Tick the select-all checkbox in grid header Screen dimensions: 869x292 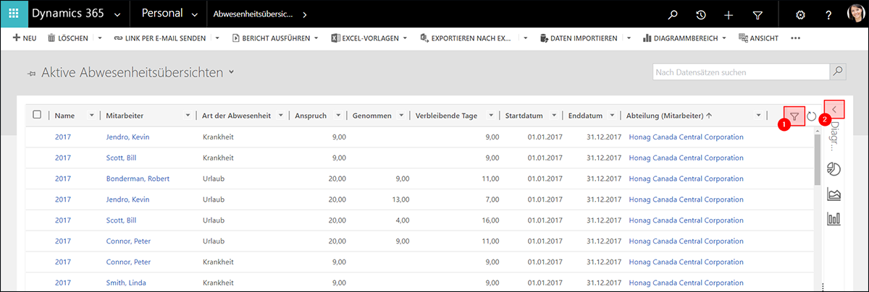coord(38,115)
